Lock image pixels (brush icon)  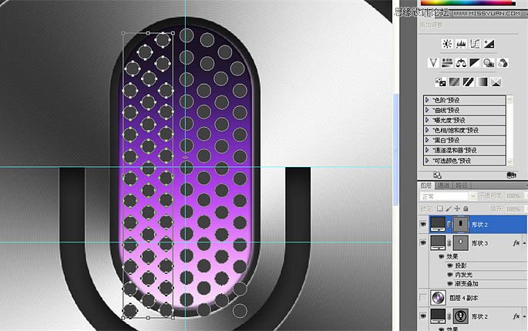click(x=449, y=209)
